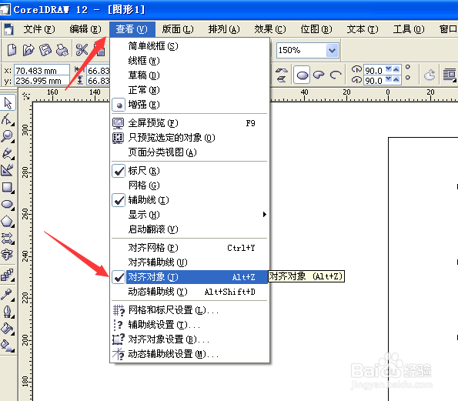Screen dimensions: 458x401
Task: Open Grid and Ruler Setup (网格和标尺设置)
Action: pos(189,310)
